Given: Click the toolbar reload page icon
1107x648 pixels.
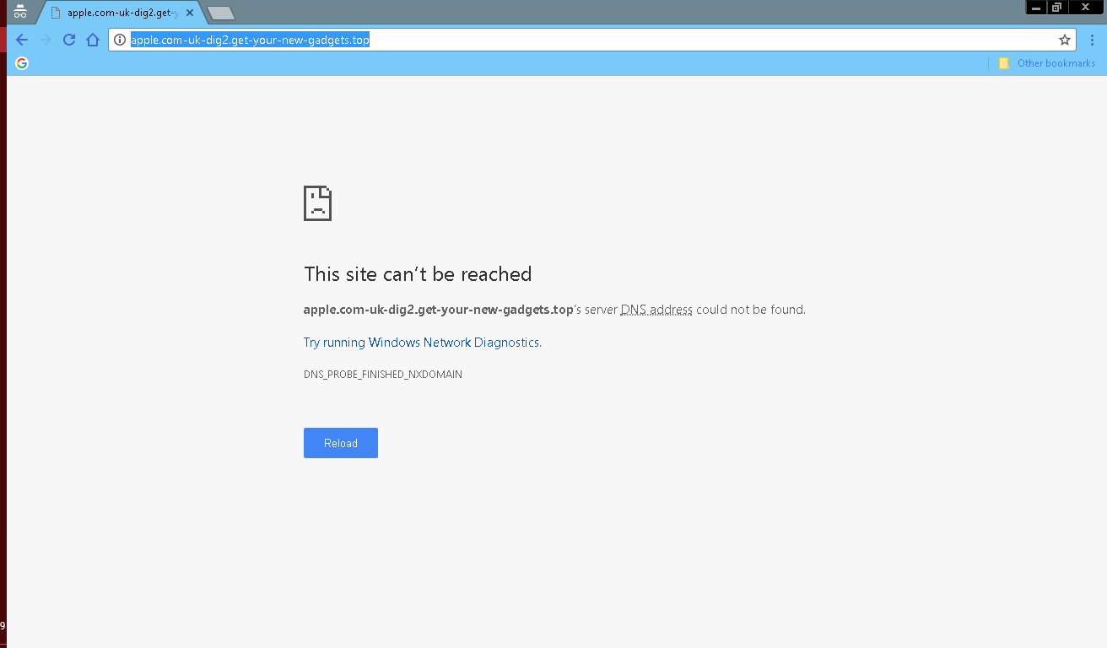Looking at the screenshot, I should [69, 40].
